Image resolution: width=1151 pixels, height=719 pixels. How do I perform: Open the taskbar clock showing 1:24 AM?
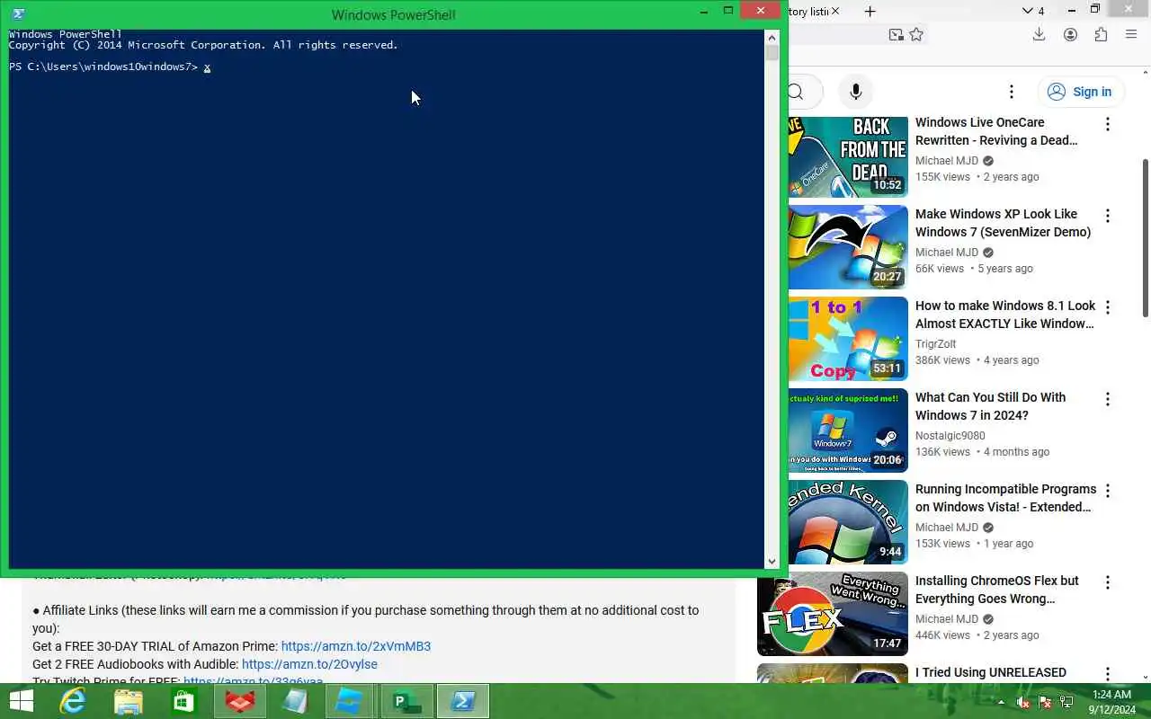(x=1111, y=702)
